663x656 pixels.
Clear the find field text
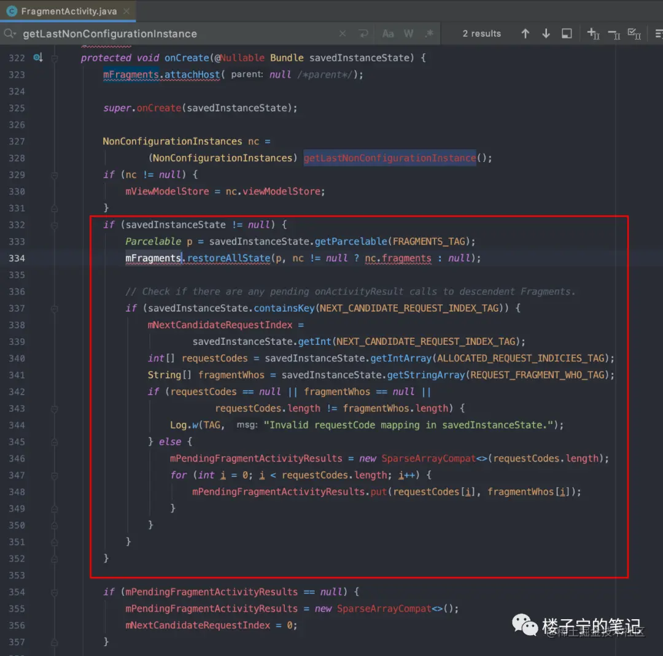pyautogui.click(x=343, y=33)
